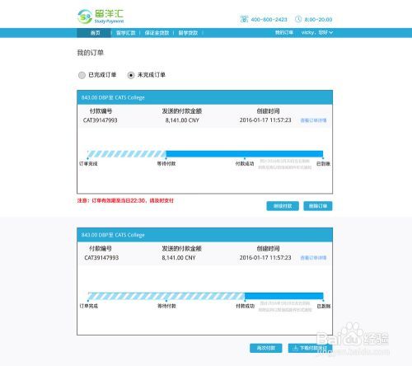The image size is (412, 366).
Task: Click the 删除订单 button
Action: [x=318, y=206]
